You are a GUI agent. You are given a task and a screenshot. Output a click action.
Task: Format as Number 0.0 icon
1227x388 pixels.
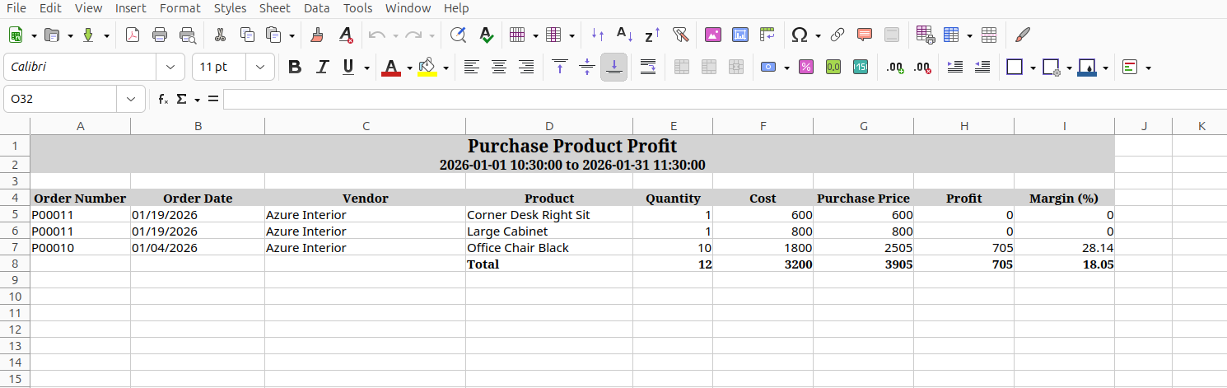(833, 67)
